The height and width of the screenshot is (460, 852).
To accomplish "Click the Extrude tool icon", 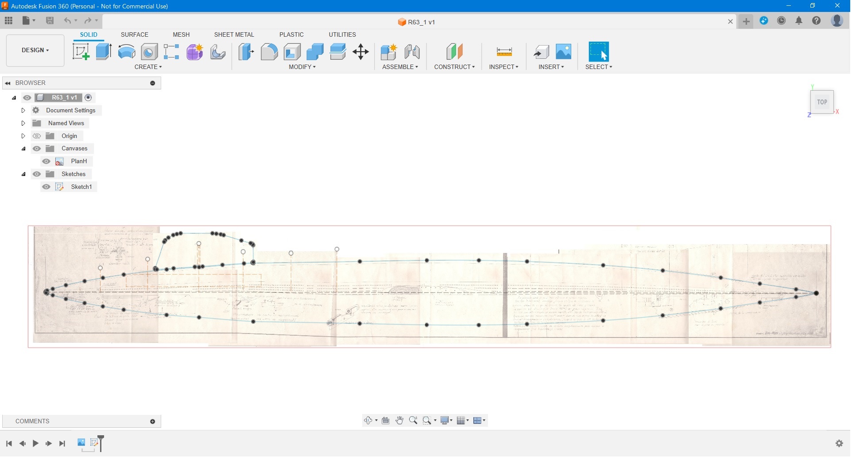I will pyautogui.click(x=104, y=52).
